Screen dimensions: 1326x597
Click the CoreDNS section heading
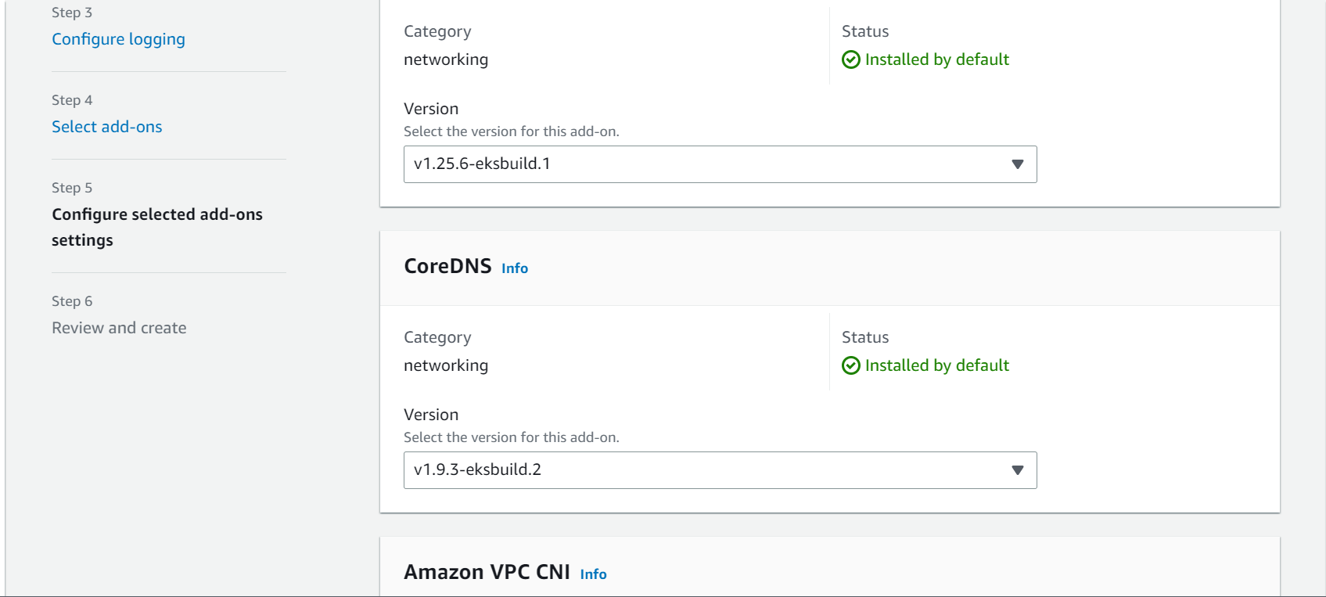point(447,266)
